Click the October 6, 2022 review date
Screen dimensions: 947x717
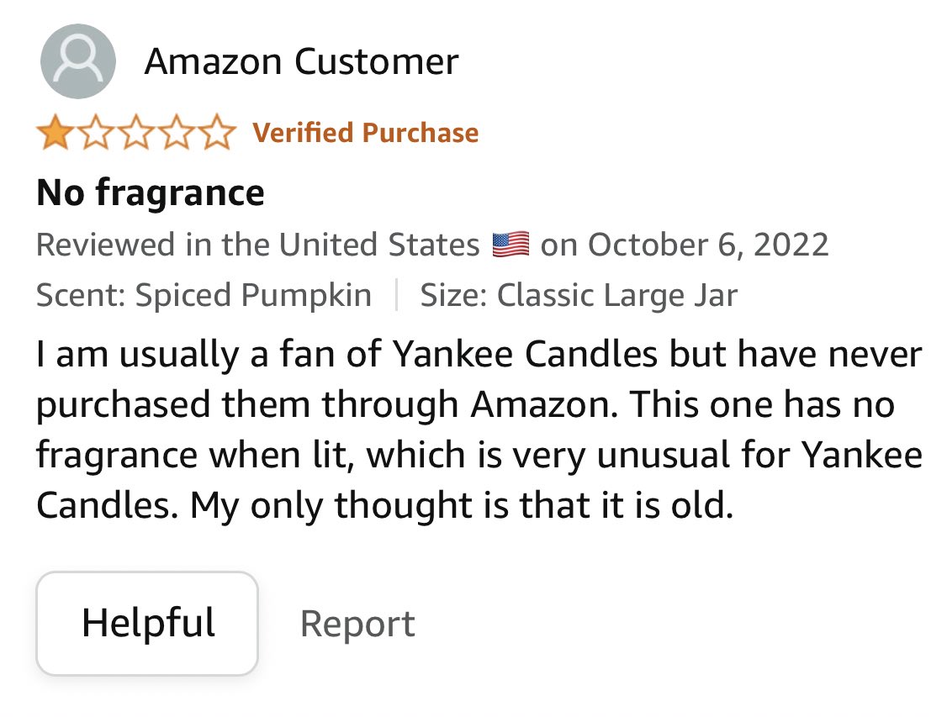(708, 245)
